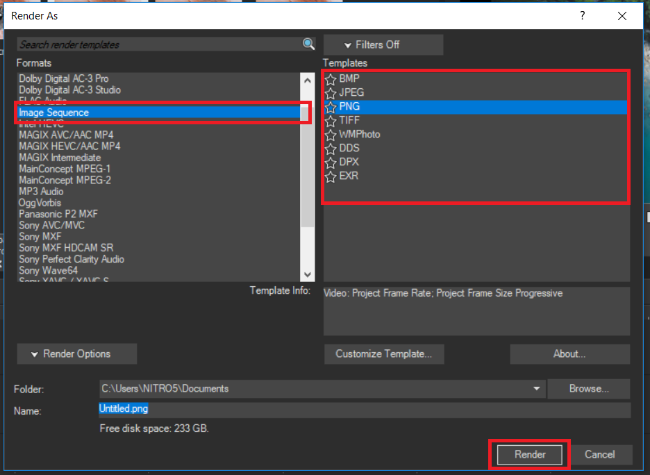Open the help question mark button
650x475 pixels.
click(583, 16)
